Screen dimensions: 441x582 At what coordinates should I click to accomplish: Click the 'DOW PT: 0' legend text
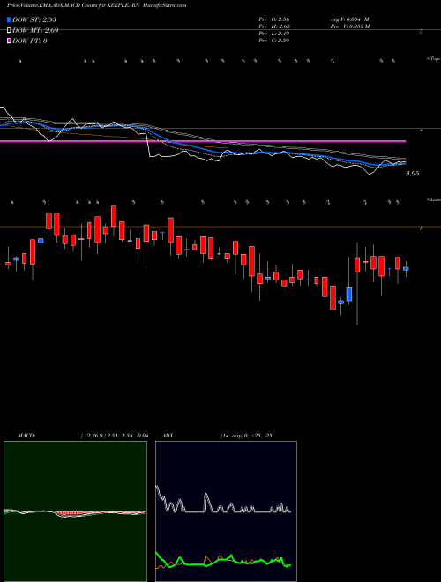tap(30, 41)
